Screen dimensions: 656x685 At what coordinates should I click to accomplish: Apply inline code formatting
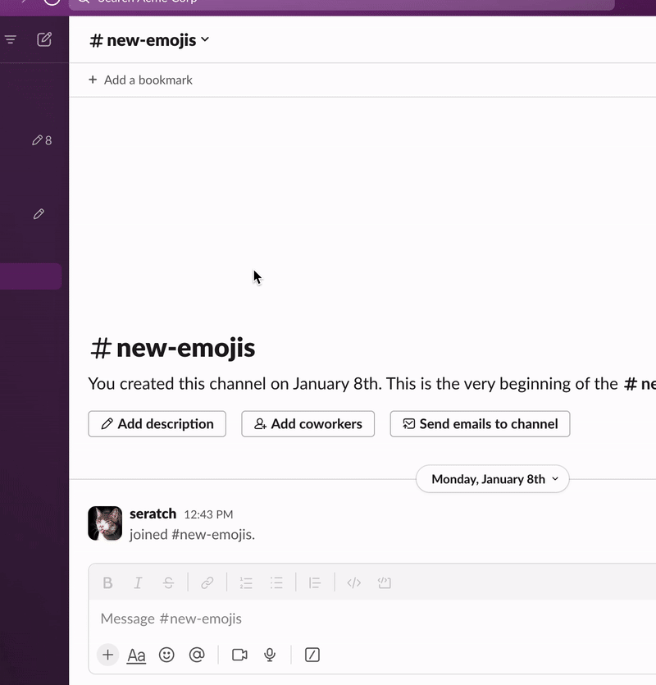(353, 582)
